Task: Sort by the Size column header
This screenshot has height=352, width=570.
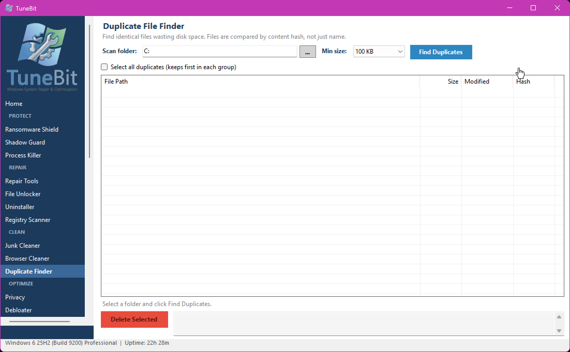Action: click(440, 82)
